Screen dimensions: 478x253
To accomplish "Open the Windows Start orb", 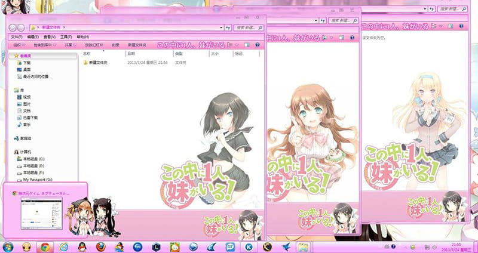I will pos(8,247).
